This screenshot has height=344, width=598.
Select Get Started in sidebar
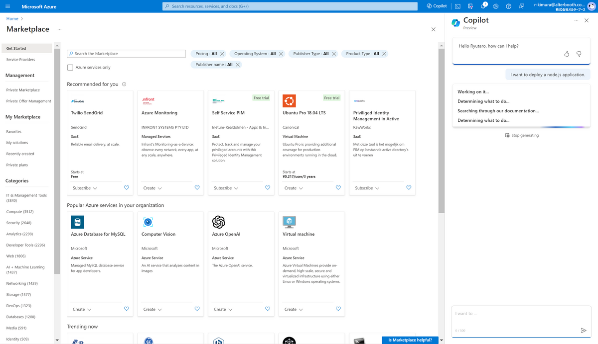click(27, 48)
